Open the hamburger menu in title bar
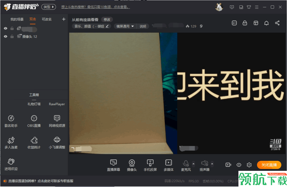 [257, 7]
